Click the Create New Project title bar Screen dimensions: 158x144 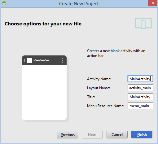79,4
